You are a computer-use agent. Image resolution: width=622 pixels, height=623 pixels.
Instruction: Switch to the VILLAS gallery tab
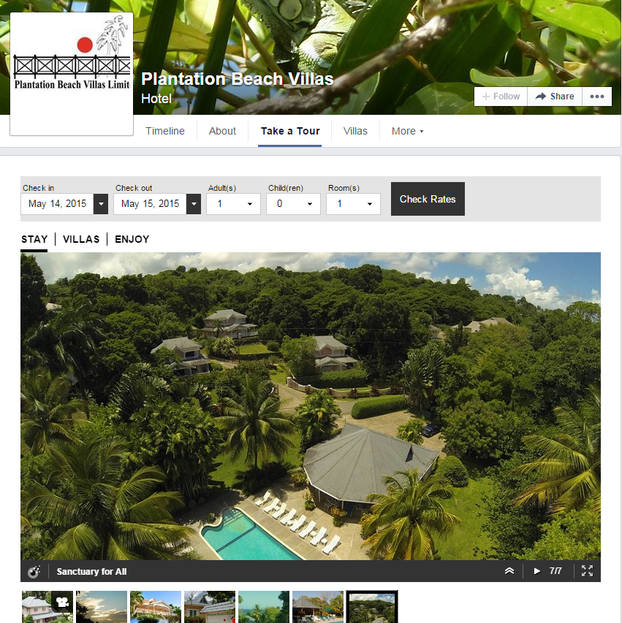point(81,239)
